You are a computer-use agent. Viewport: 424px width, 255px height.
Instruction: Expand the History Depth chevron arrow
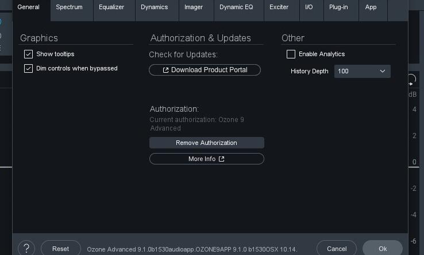coord(383,71)
